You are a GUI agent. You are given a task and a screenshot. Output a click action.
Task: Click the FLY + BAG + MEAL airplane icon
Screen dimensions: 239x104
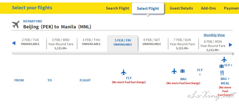pos(224,59)
